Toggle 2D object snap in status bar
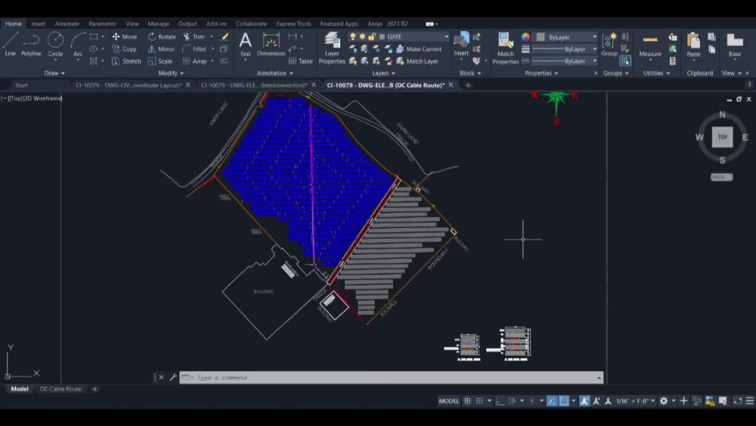The image size is (756, 426). tap(564, 401)
